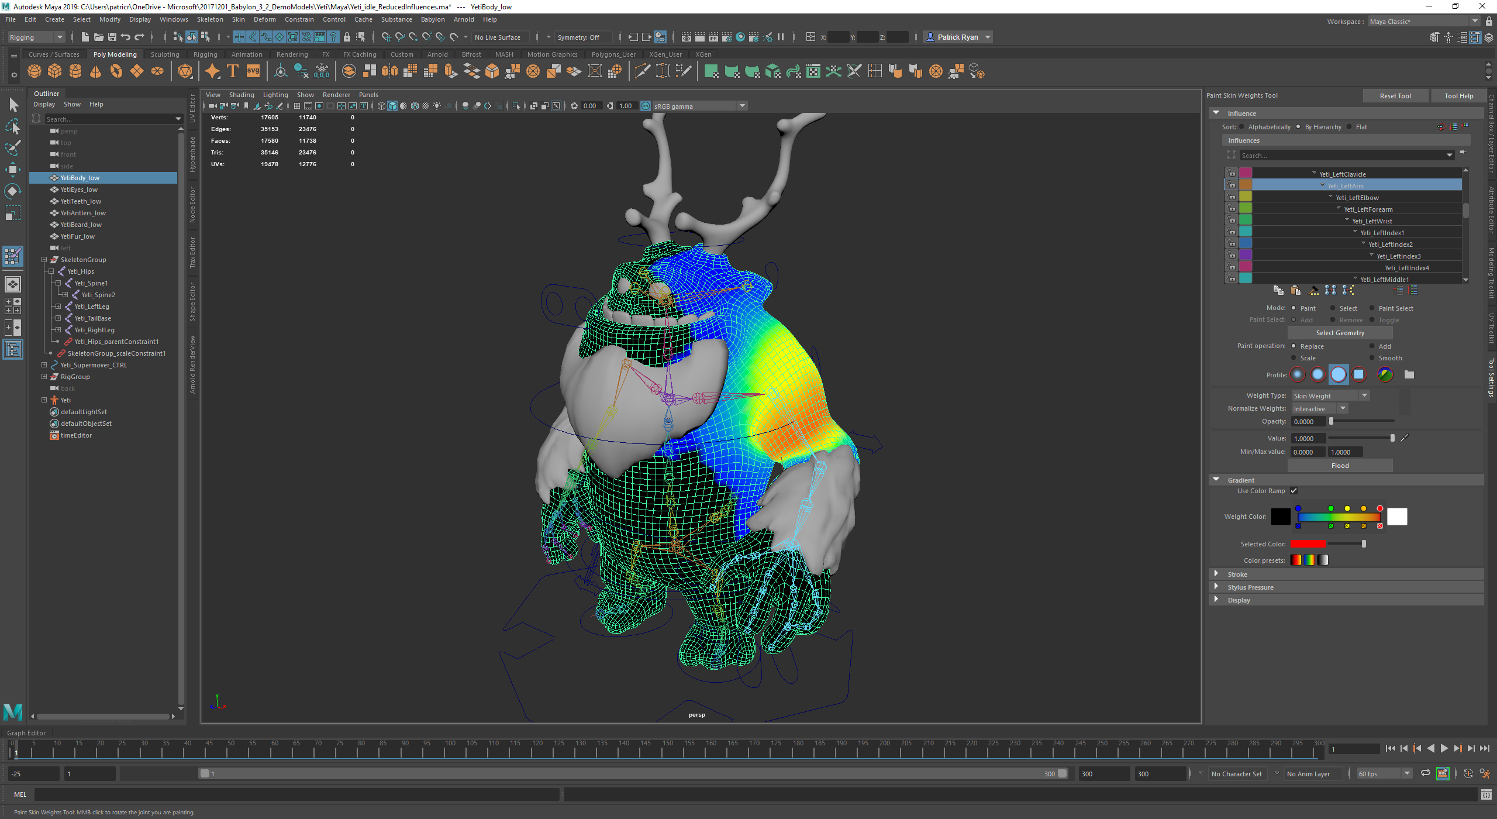The height and width of the screenshot is (819, 1497).
Task: Open the Skin menu
Action: pos(238,19)
